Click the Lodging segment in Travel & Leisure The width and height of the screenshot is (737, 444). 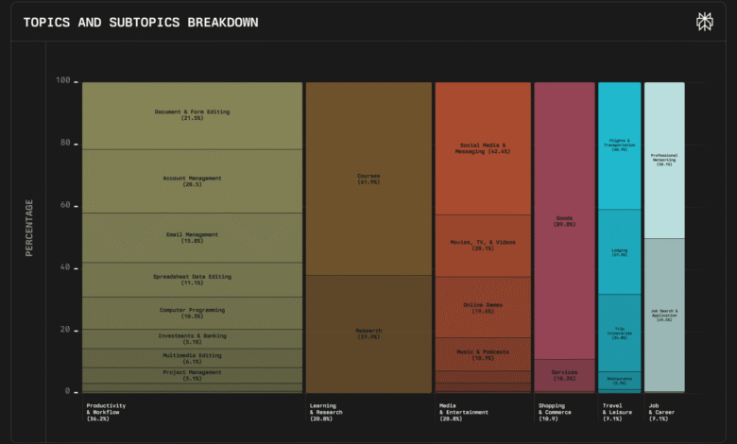(x=619, y=252)
